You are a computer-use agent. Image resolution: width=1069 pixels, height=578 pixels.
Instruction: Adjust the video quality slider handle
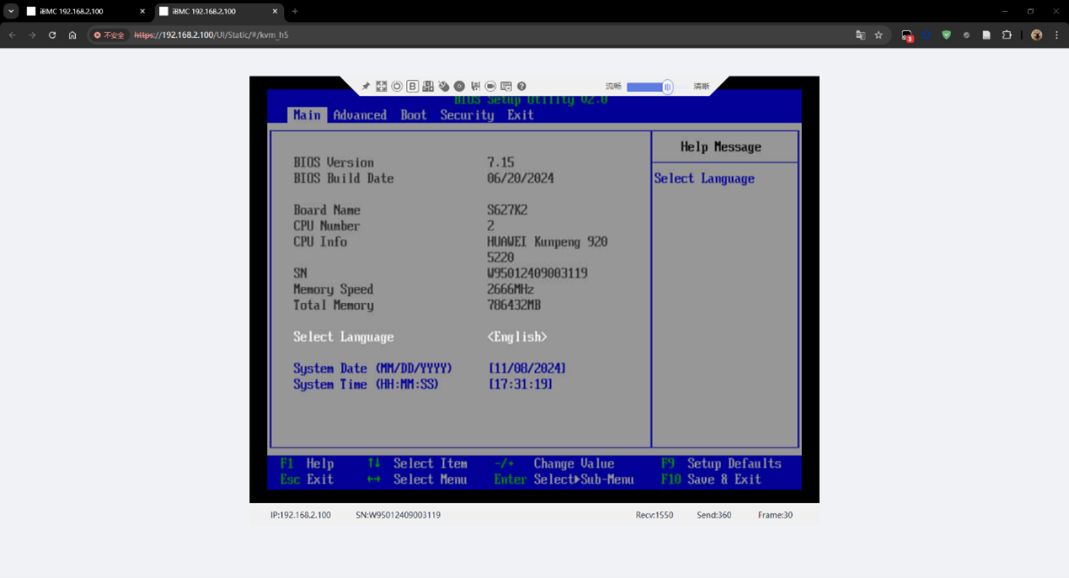(x=667, y=87)
